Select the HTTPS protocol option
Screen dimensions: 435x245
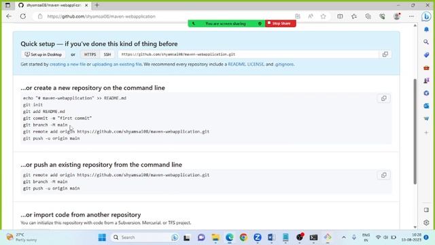click(90, 54)
